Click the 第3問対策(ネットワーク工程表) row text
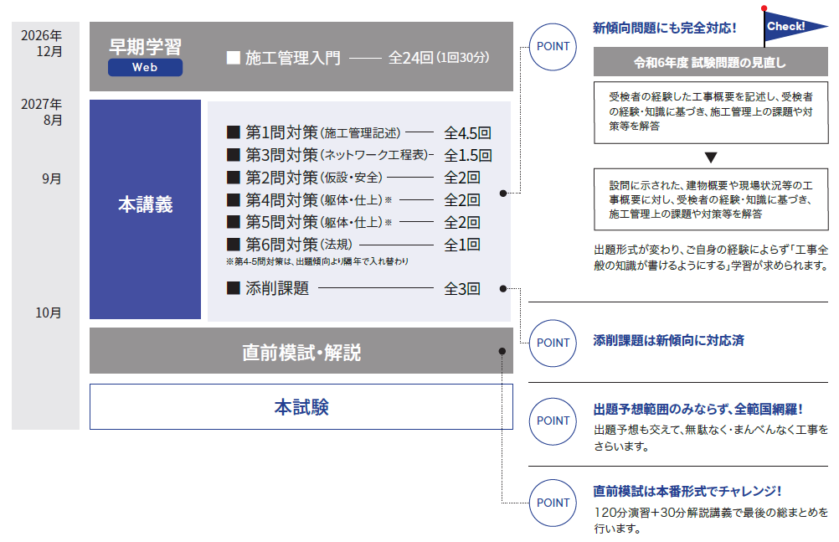 tap(337, 155)
